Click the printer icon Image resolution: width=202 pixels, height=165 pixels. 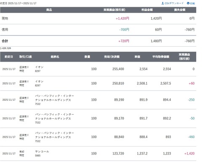click(x=188, y=3)
